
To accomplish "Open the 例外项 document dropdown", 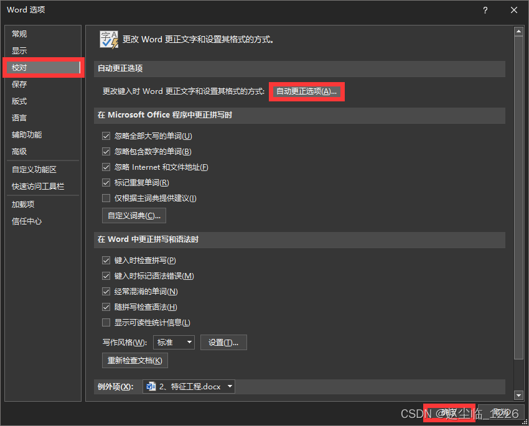I will click(189, 387).
